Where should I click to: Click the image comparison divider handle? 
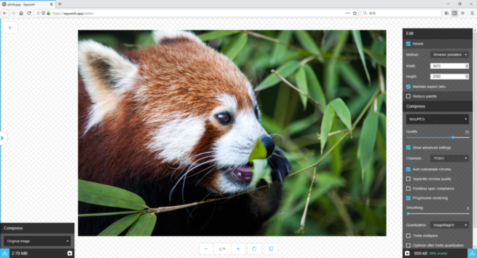[x=3, y=138]
